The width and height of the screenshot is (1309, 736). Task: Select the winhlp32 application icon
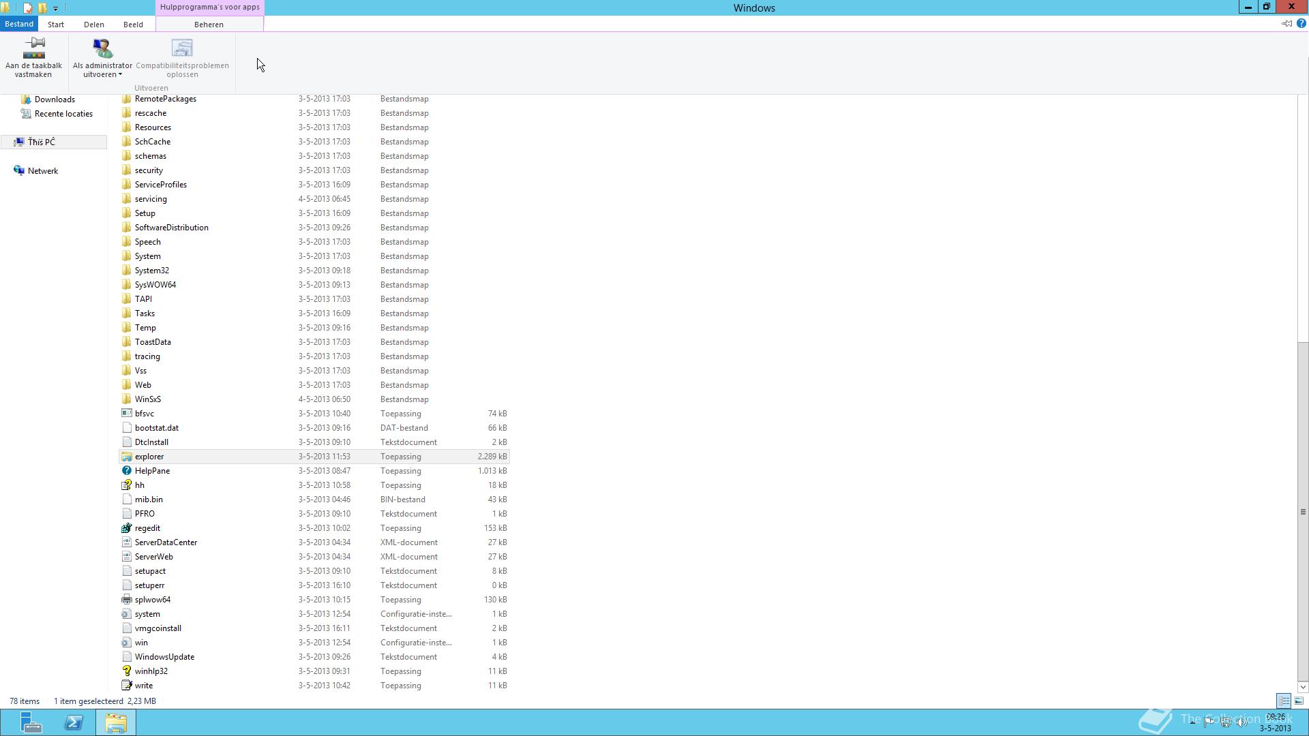[x=126, y=671]
